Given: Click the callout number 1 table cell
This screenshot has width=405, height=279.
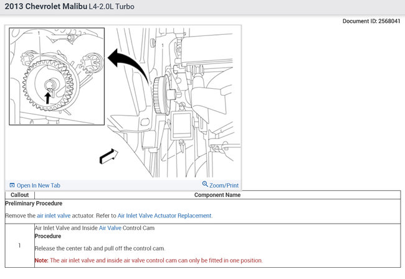Looking at the screenshot, I should [20, 245].
